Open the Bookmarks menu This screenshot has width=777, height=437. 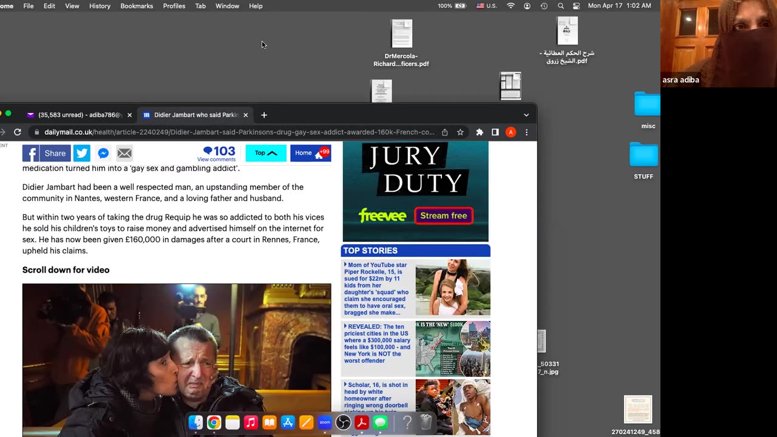click(137, 6)
